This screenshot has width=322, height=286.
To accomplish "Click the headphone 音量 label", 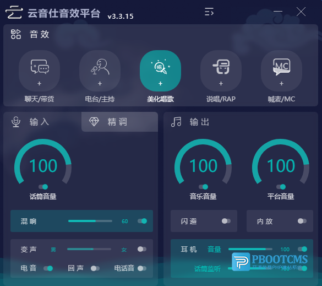I will 214,250.
